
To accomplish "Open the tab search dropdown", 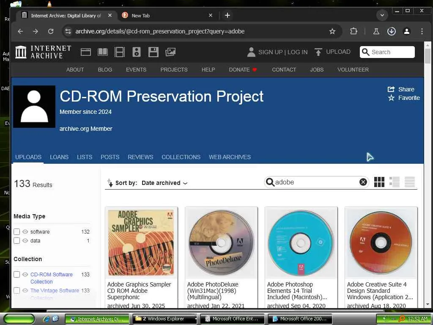I will coord(382,15).
